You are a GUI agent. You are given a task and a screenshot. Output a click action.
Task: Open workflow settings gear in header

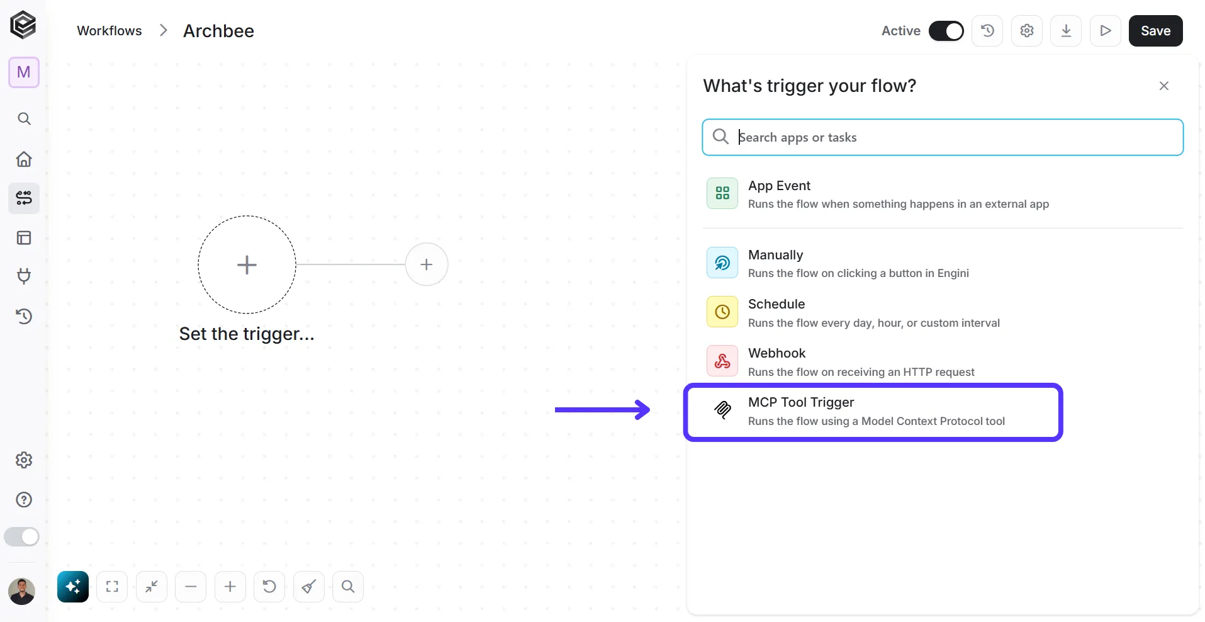[x=1027, y=31]
